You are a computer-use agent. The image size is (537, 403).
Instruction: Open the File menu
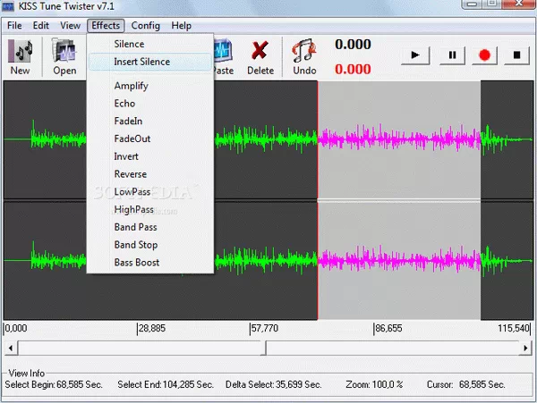14,26
